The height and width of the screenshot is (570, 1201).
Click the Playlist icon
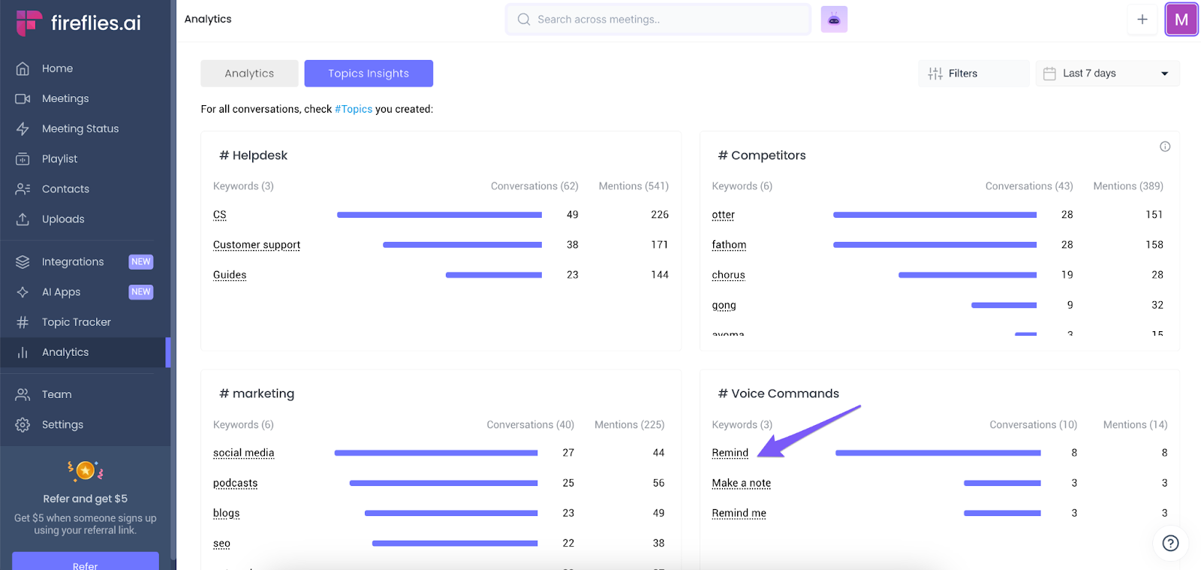click(23, 158)
